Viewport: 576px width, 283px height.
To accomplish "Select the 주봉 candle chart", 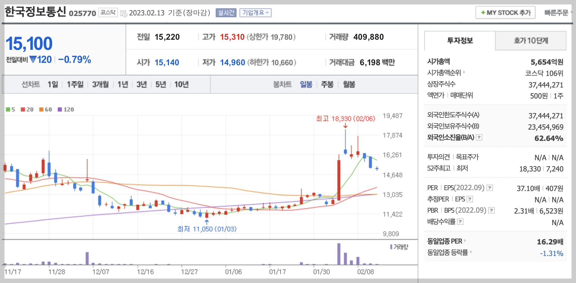I will click(327, 85).
